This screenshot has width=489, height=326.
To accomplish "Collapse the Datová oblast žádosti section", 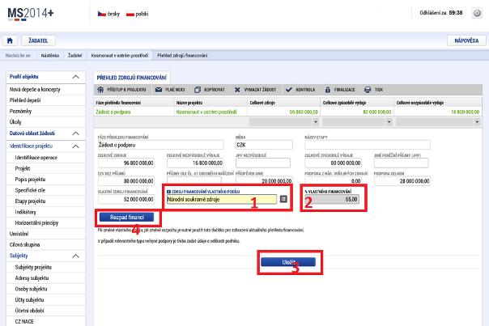I will [76, 133].
